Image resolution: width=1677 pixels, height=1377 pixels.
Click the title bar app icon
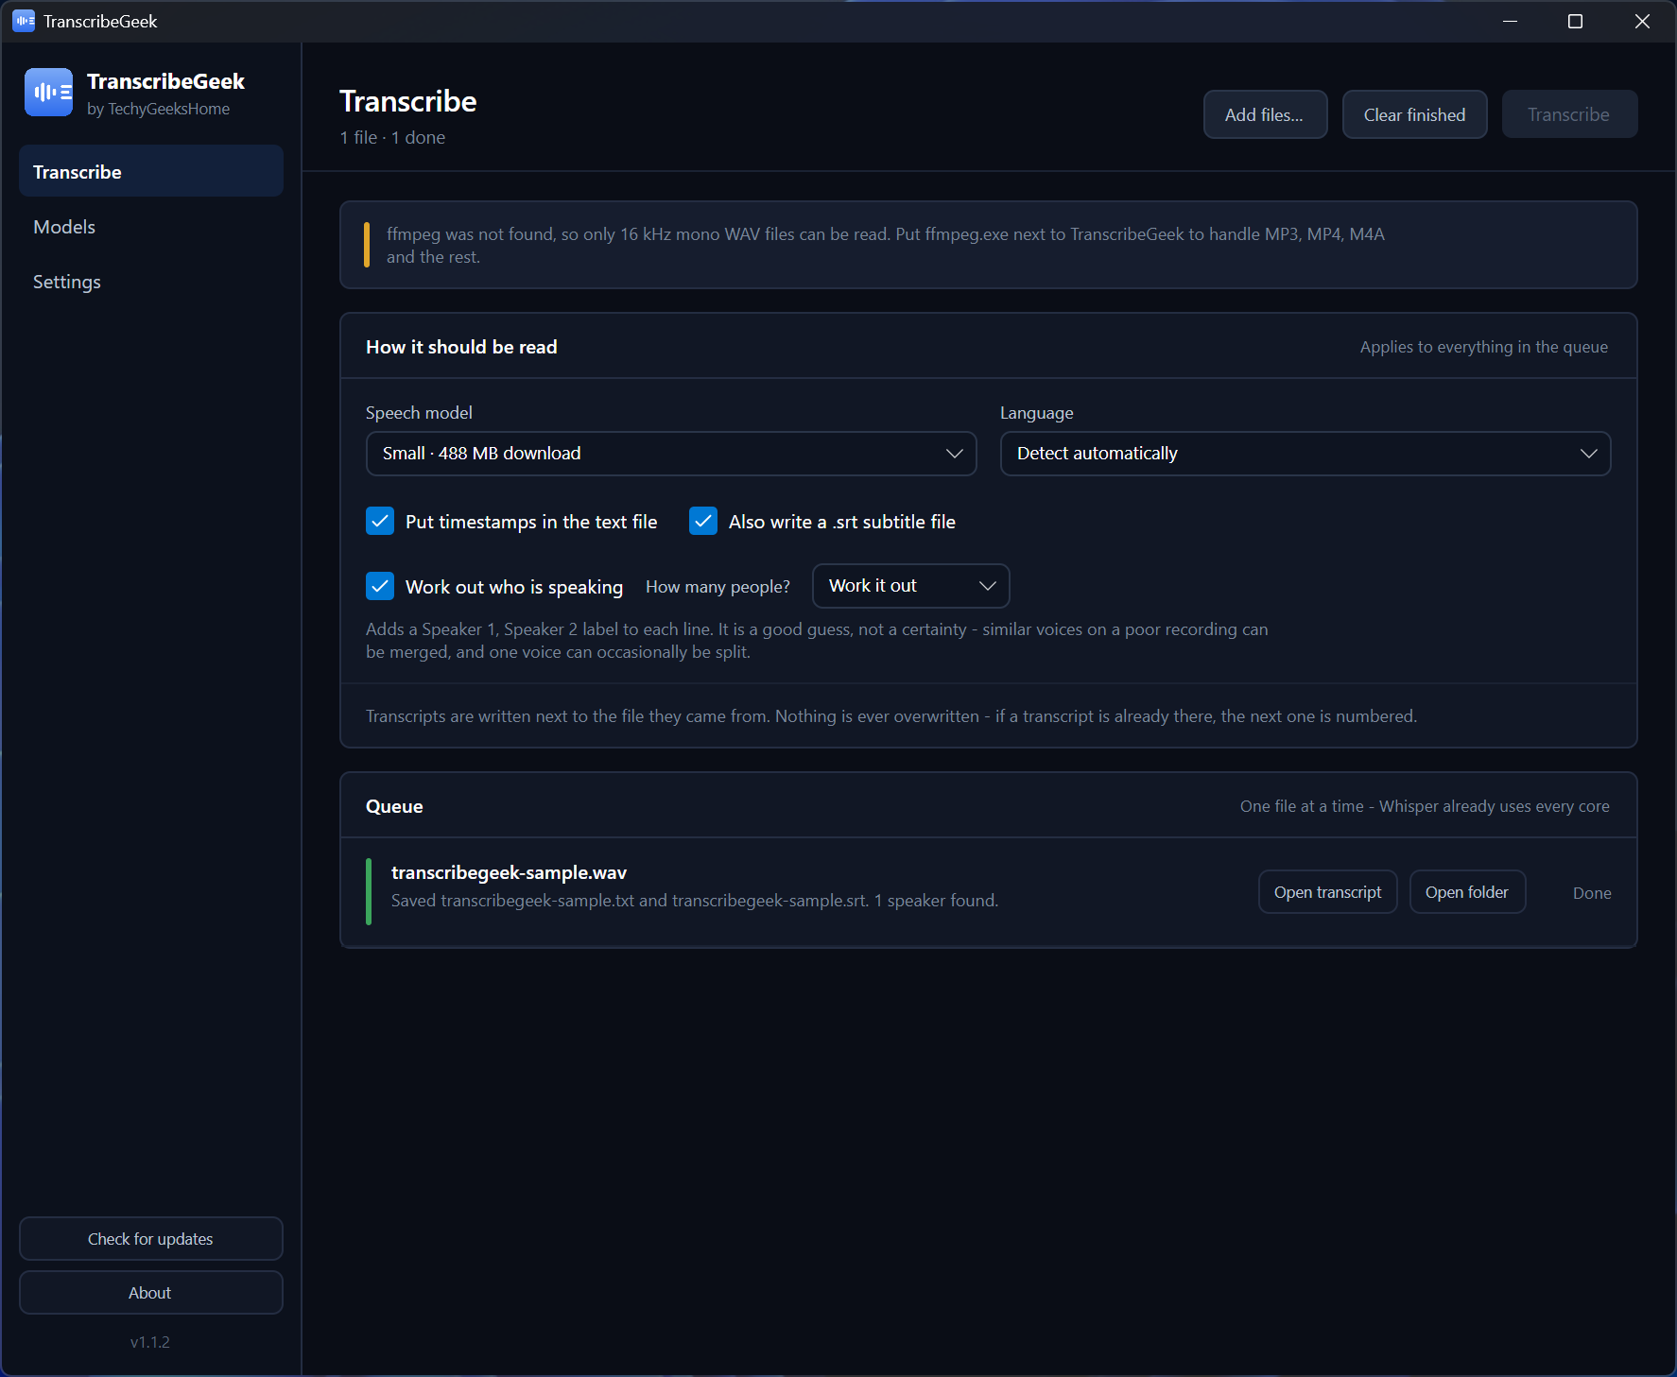pos(24,21)
